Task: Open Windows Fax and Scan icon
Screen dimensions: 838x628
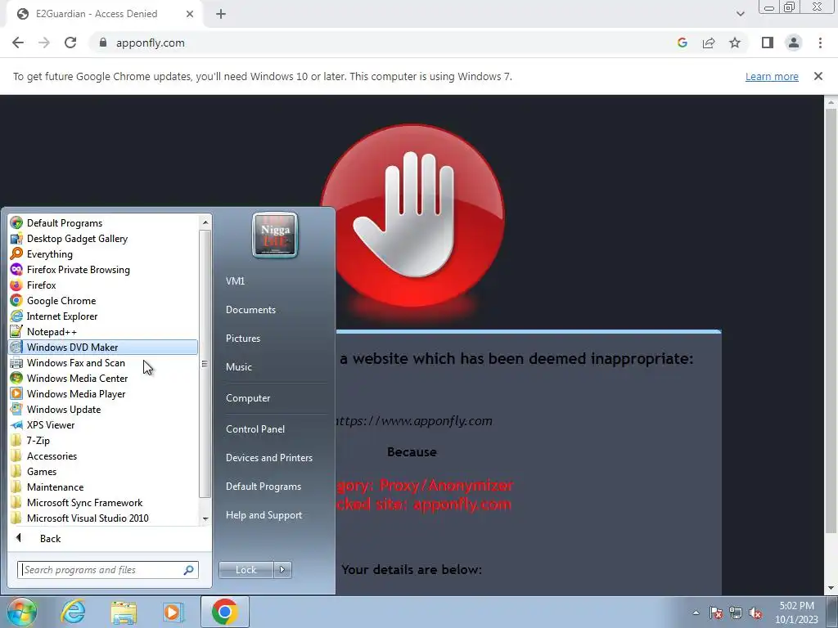Action: point(16,362)
